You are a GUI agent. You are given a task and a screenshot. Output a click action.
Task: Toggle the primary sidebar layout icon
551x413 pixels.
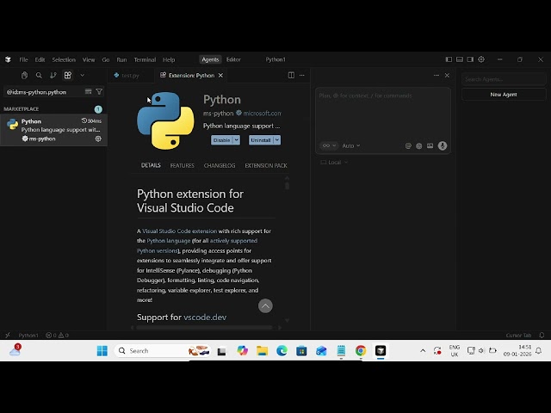click(x=449, y=59)
